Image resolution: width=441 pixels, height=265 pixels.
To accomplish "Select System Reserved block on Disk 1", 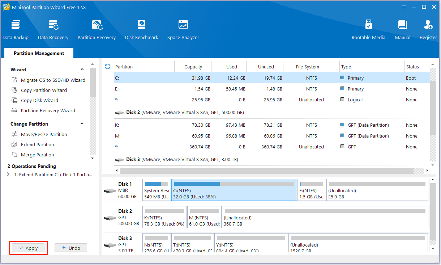I will 157,190.
